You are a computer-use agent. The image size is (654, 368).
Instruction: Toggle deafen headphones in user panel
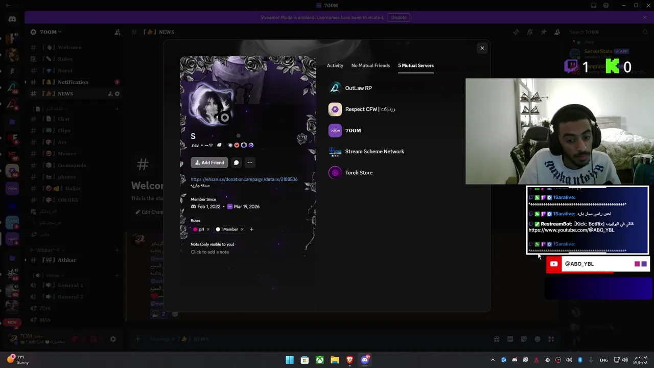(94, 339)
